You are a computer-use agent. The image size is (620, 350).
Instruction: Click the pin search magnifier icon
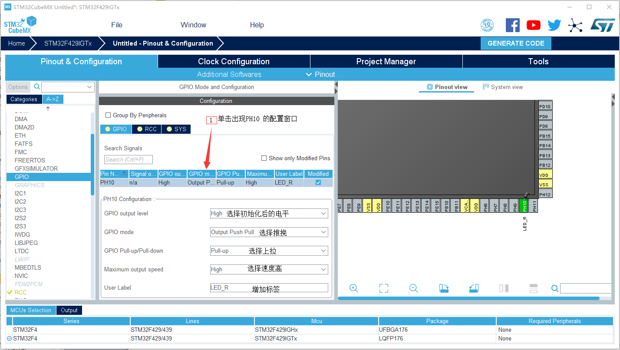point(554,288)
